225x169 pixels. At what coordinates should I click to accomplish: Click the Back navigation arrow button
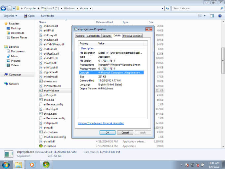[3, 9]
